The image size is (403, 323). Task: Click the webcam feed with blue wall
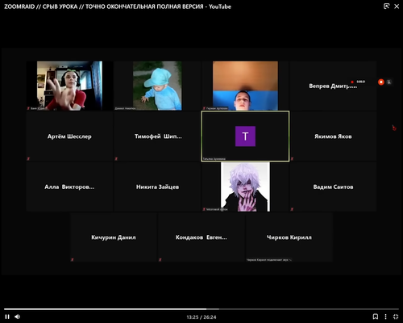click(245, 86)
